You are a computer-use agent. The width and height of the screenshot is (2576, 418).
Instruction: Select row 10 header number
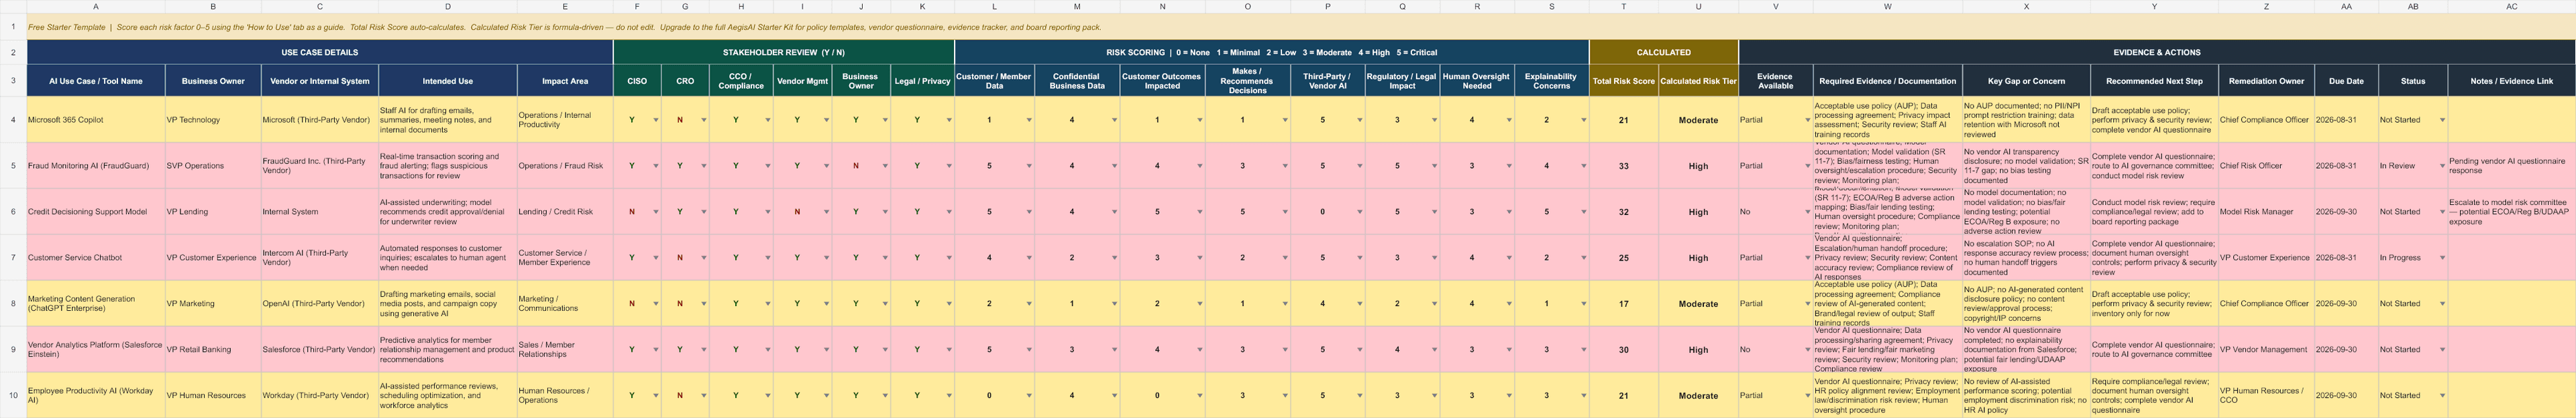pyautogui.click(x=13, y=395)
